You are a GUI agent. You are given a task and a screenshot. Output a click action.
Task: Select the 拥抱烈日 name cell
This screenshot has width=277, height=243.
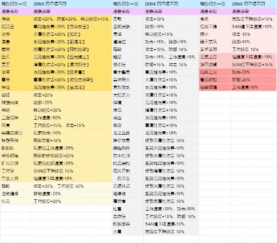coord(128,148)
